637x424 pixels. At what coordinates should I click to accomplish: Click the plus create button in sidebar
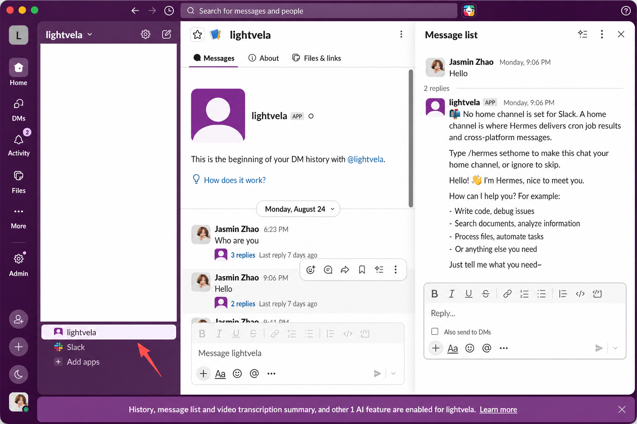[x=19, y=347]
